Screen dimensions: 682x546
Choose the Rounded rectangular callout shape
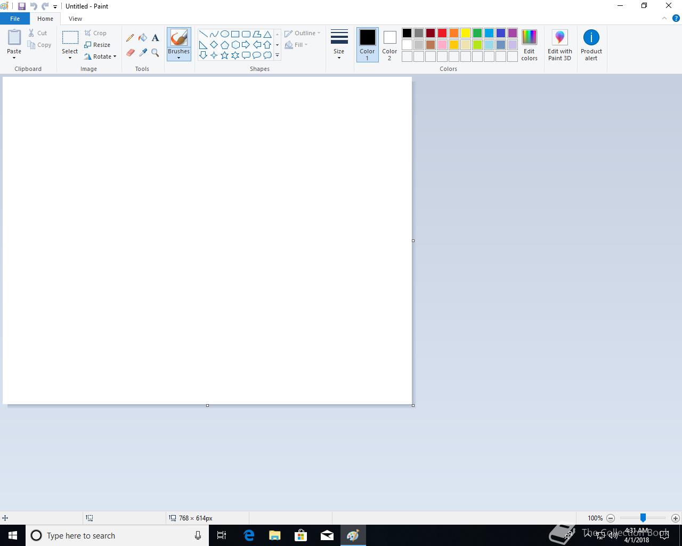(x=246, y=55)
